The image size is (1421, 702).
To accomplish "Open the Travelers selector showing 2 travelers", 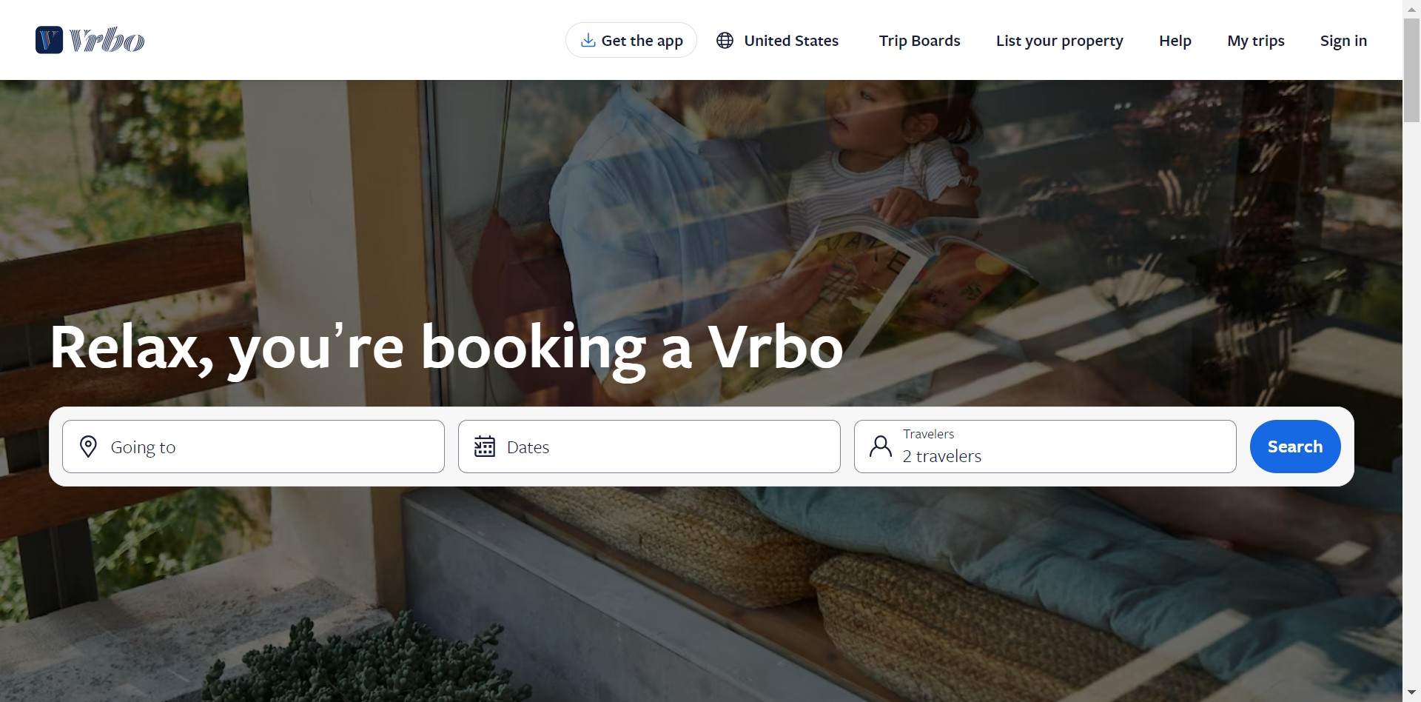I will pos(1045,447).
